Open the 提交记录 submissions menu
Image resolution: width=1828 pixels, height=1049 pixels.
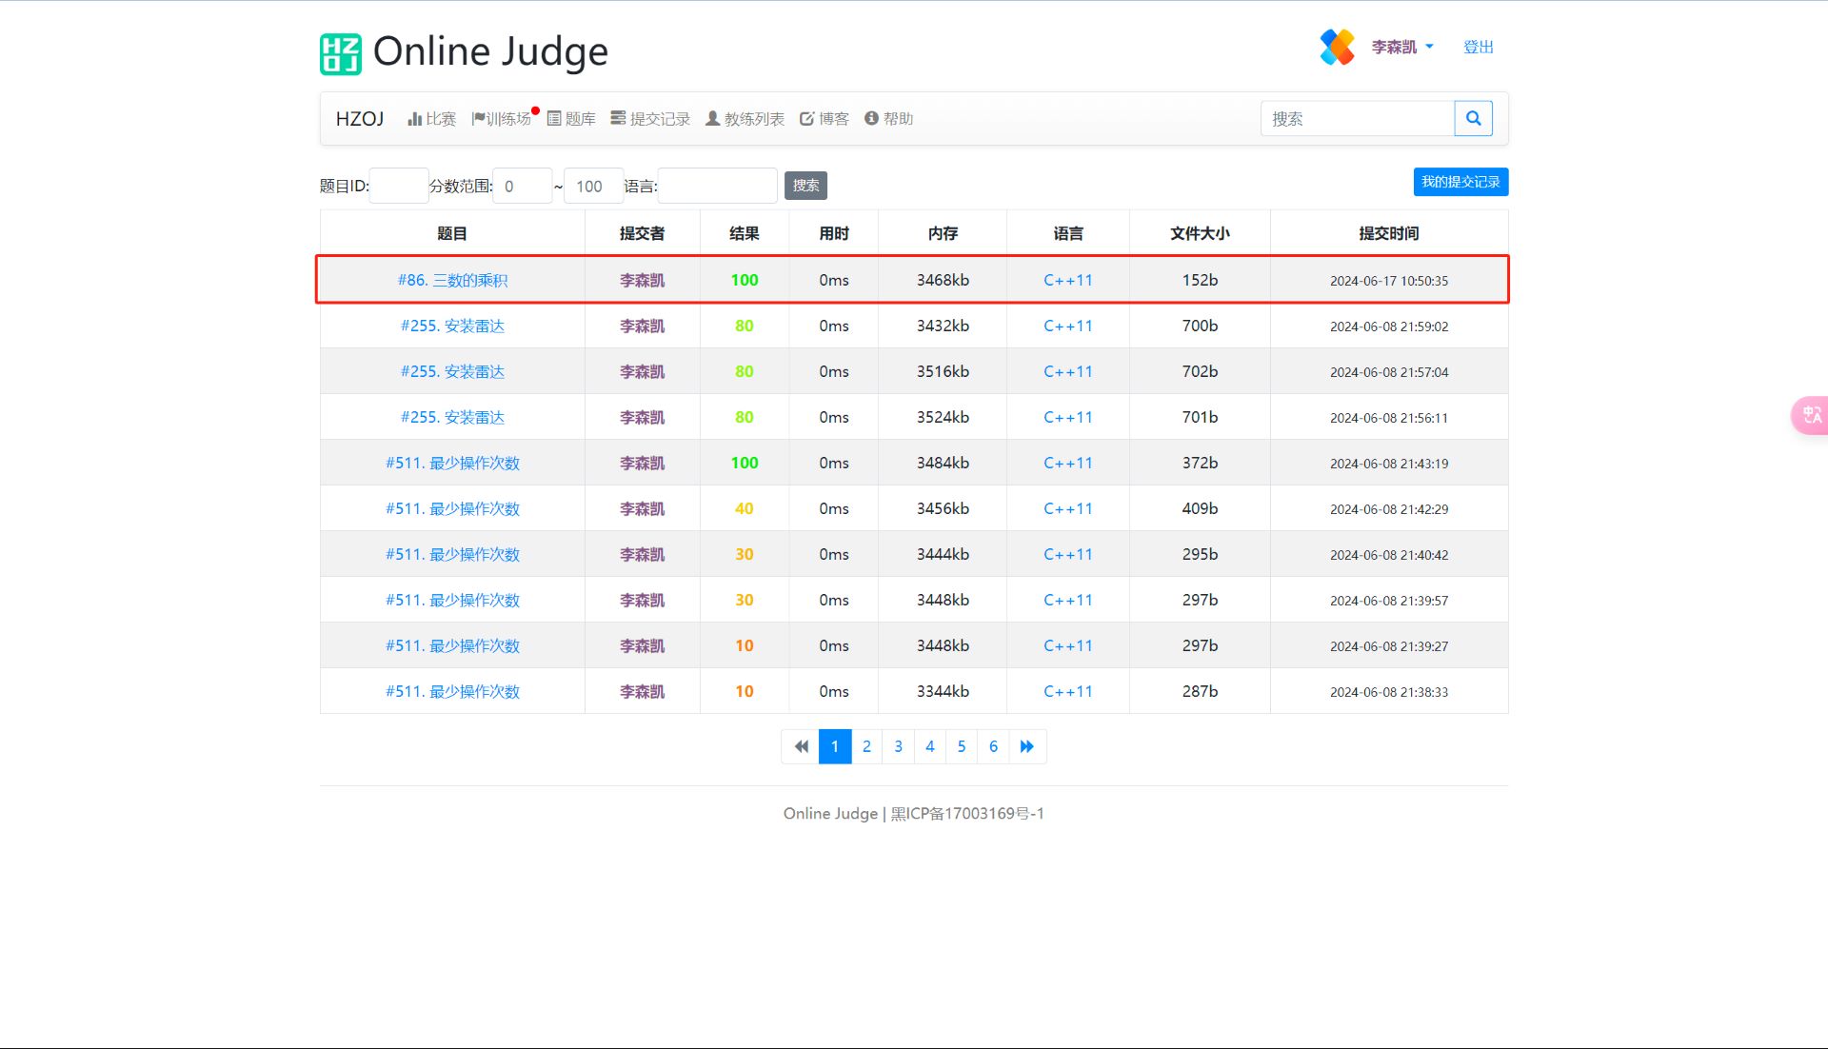650,119
